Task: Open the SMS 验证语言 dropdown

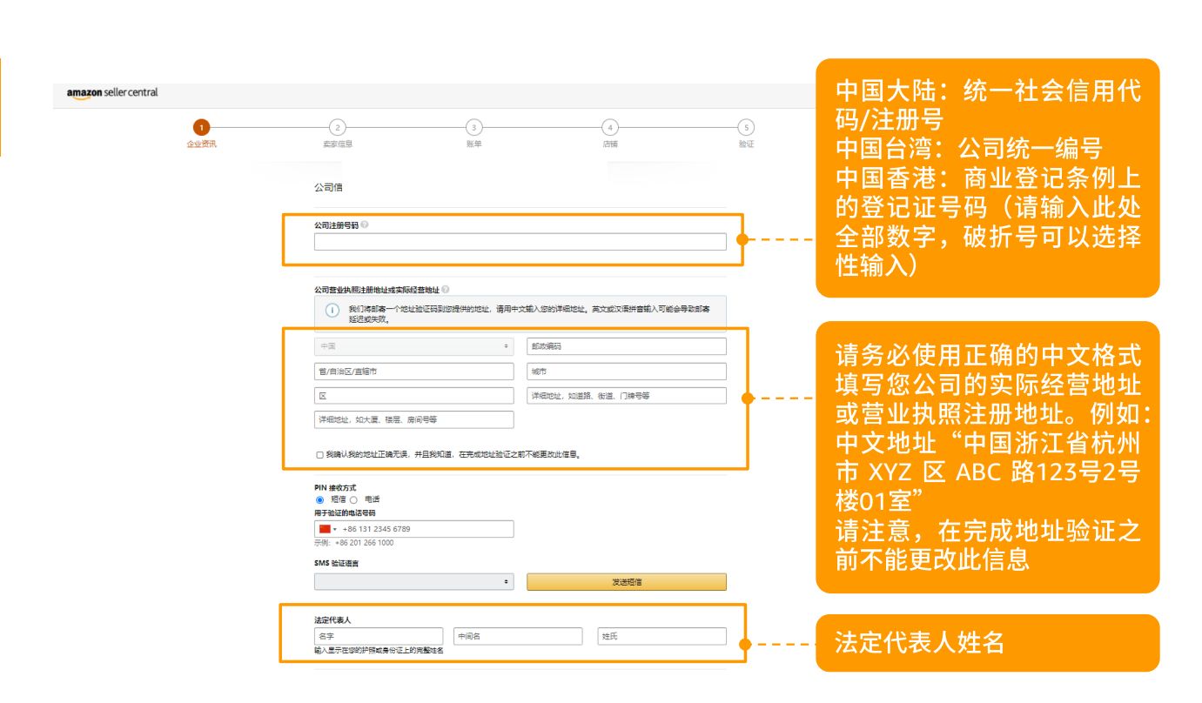Action: tap(413, 580)
